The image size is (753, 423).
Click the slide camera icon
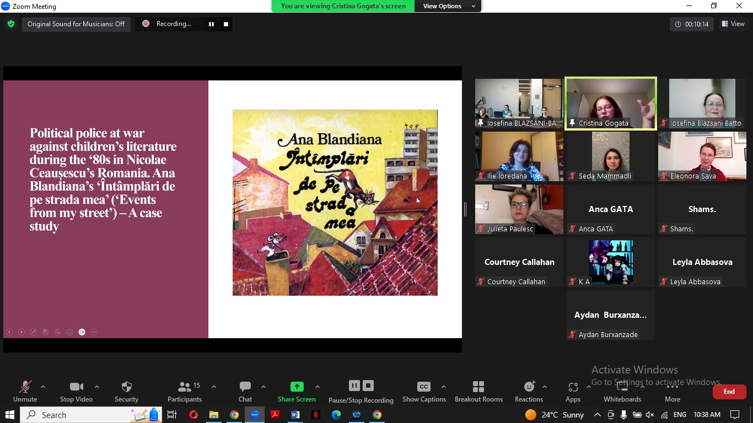coord(82,332)
